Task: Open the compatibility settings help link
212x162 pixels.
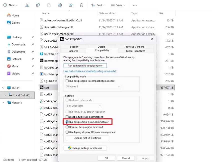Action: point(90,71)
